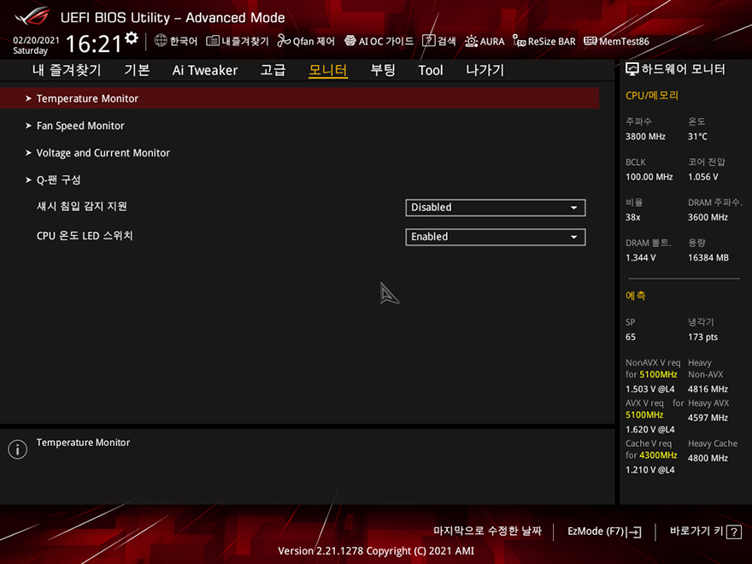
Task: Click the 100.00 MHz BCLK value
Action: pos(649,177)
